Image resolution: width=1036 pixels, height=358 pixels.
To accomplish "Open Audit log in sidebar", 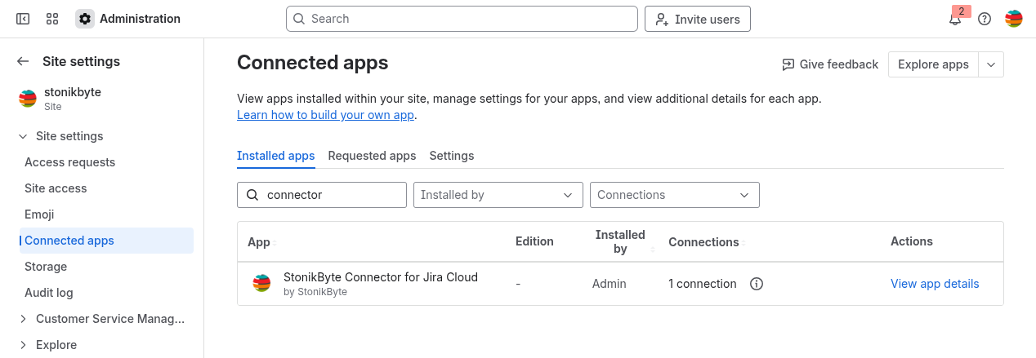I will pyautogui.click(x=49, y=293).
